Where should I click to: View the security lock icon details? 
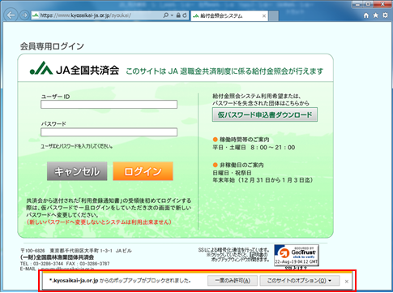click(178, 15)
